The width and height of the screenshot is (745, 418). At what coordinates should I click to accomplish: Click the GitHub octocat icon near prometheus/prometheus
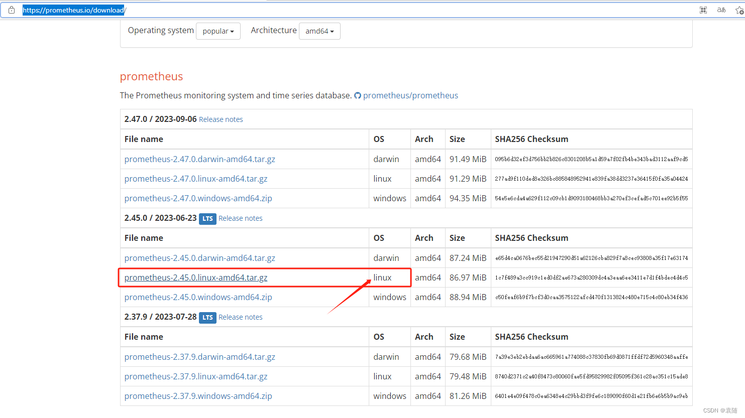pos(358,95)
